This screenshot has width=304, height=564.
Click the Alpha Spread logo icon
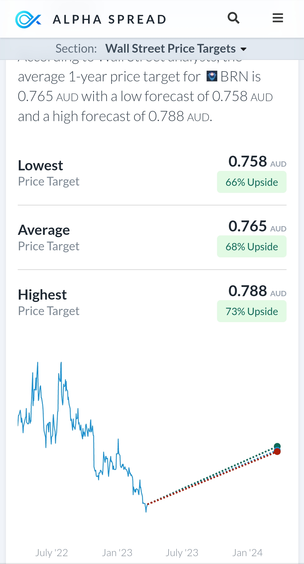pyautogui.click(x=28, y=19)
